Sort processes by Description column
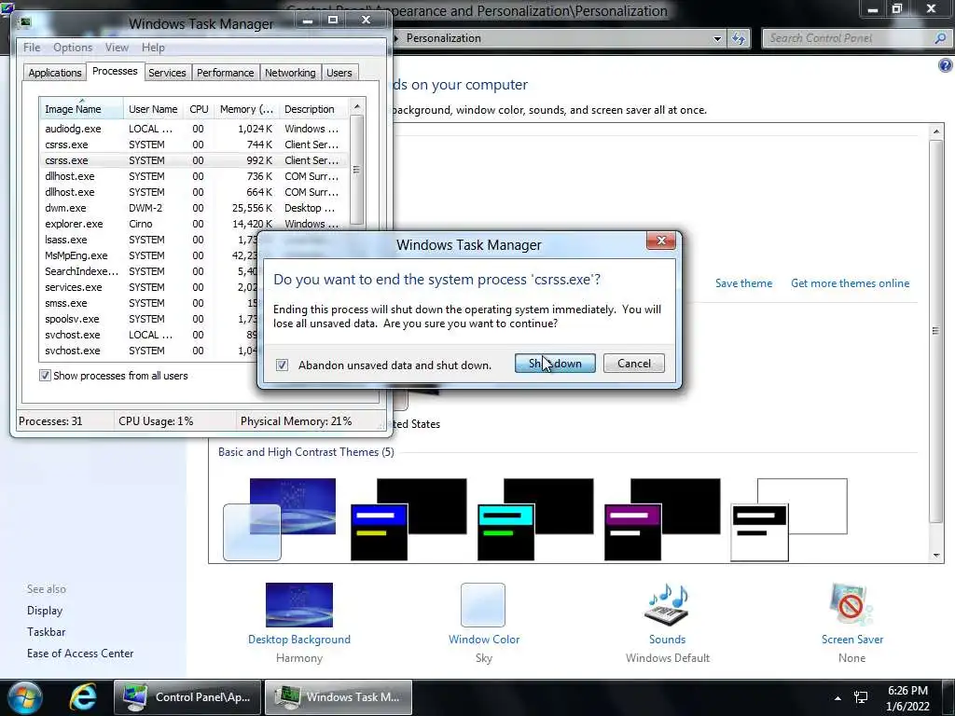 click(x=313, y=109)
